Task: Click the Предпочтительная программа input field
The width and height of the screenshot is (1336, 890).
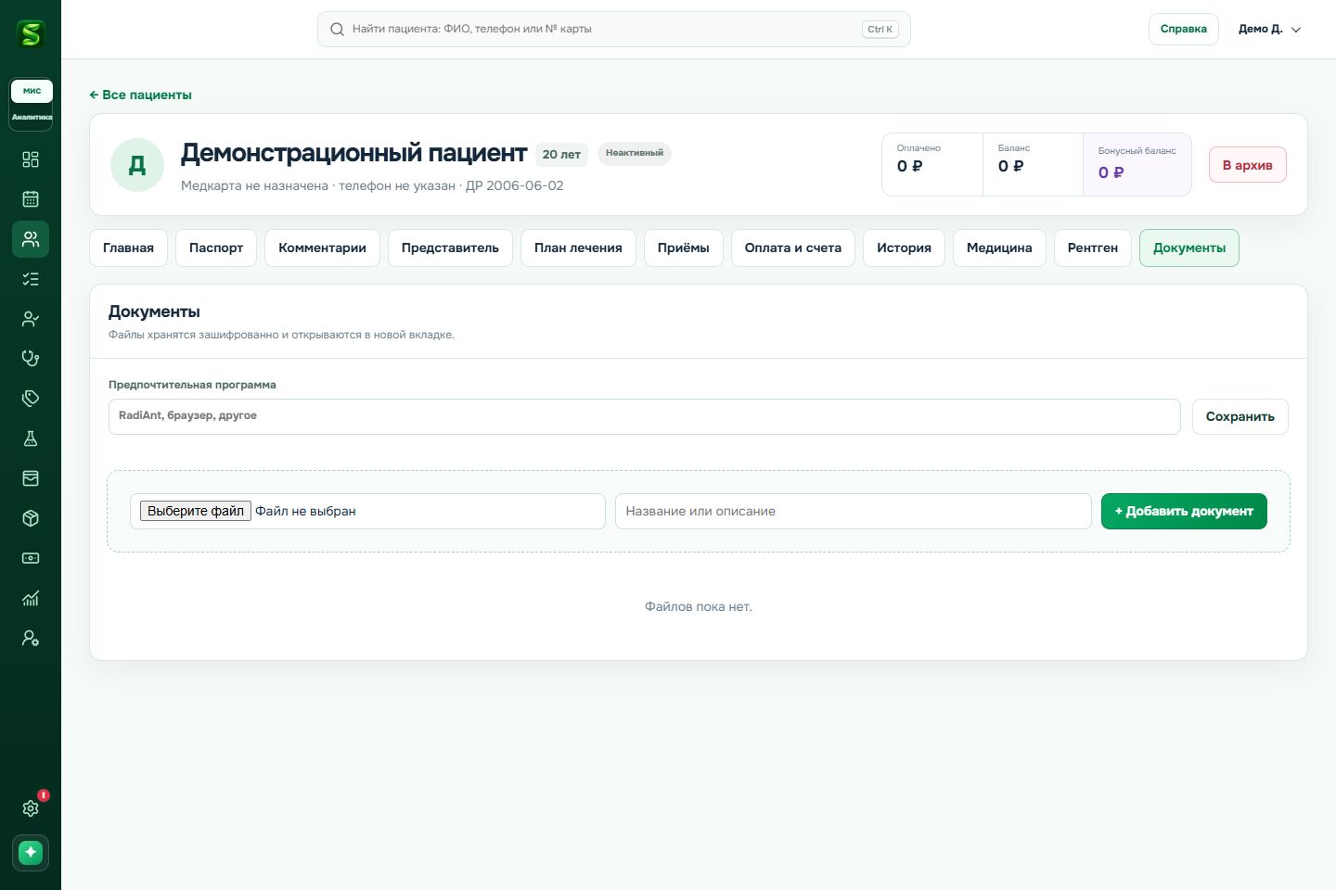Action: click(x=645, y=416)
